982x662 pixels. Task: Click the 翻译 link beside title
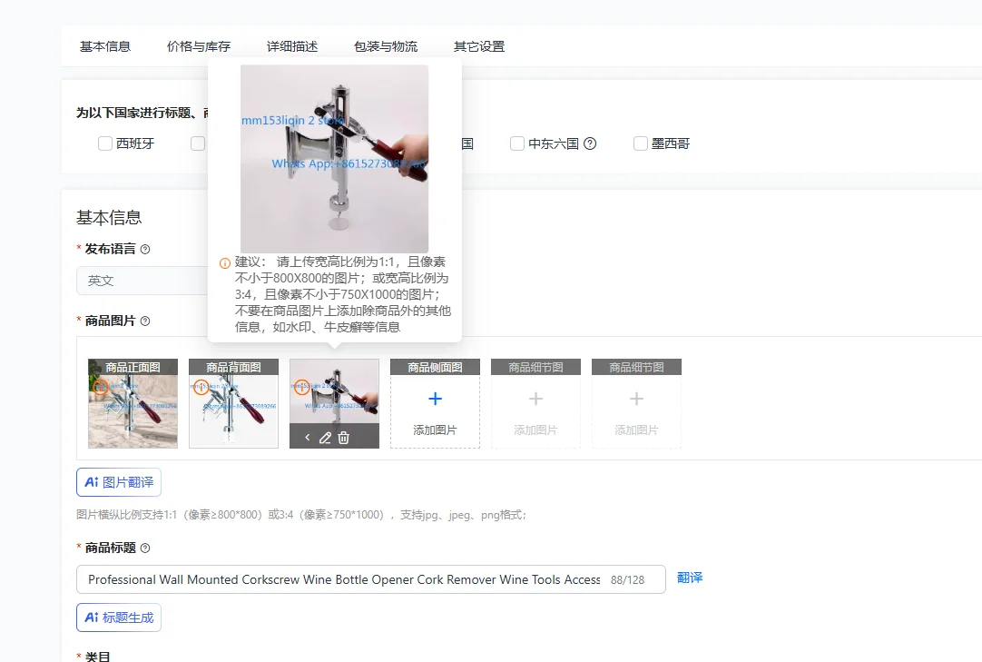pyautogui.click(x=690, y=578)
